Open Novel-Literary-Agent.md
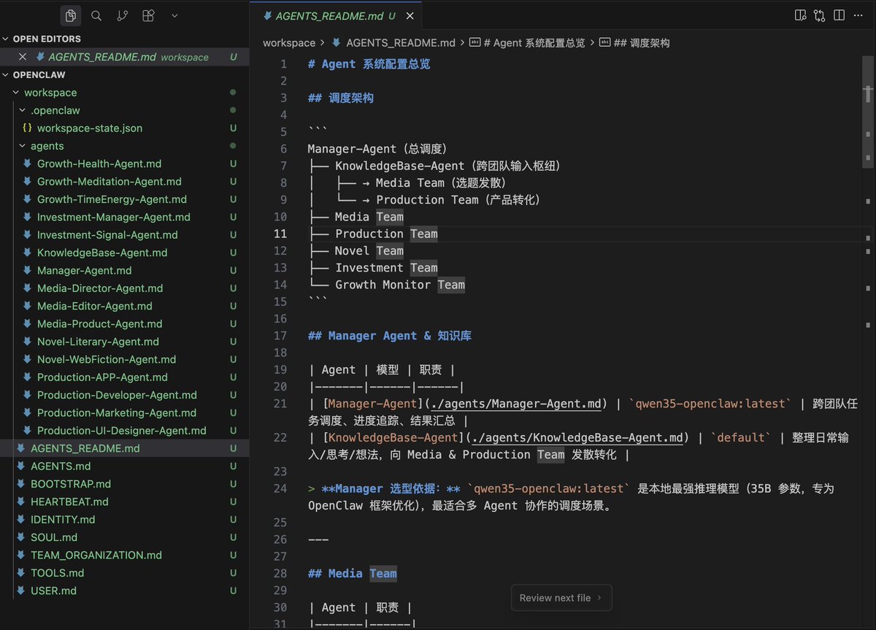 click(98, 342)
